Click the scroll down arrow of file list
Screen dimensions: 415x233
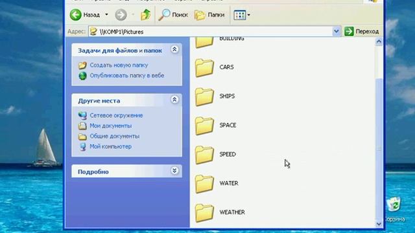click(379, 224)
